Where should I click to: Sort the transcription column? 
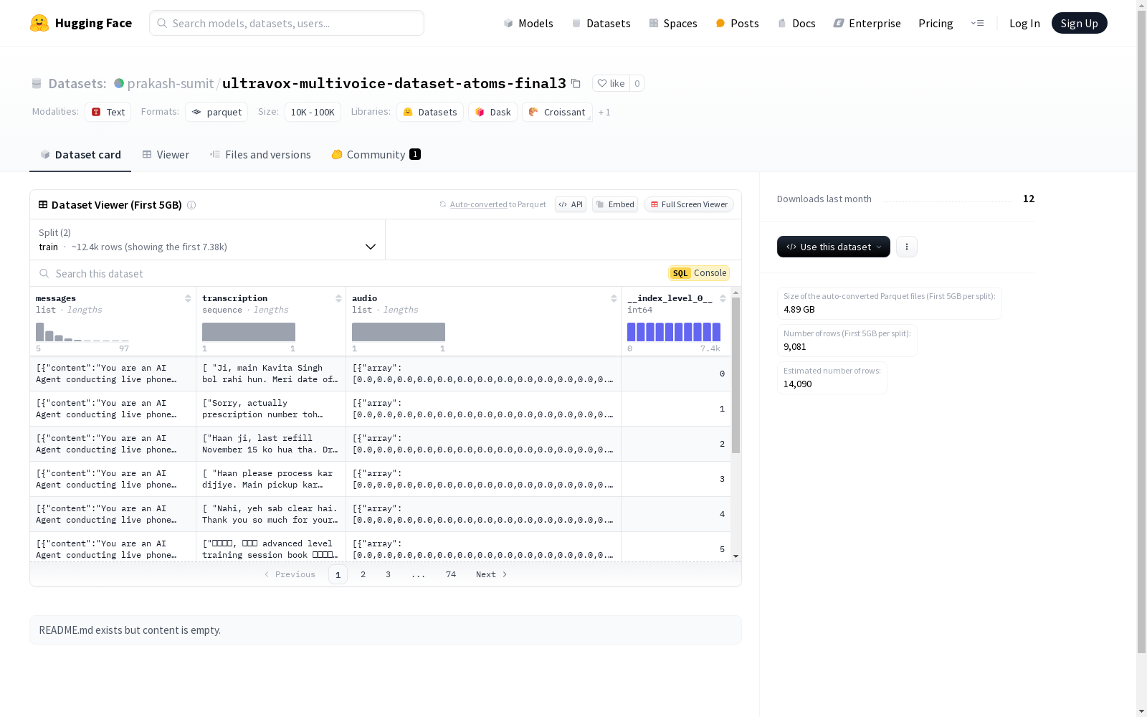click(338, 298)
